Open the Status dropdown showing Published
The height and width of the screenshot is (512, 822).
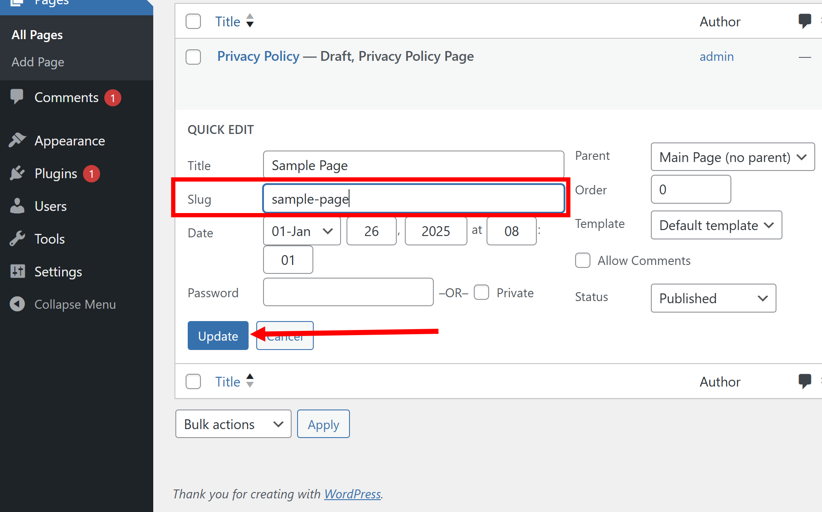pos(713,298)
